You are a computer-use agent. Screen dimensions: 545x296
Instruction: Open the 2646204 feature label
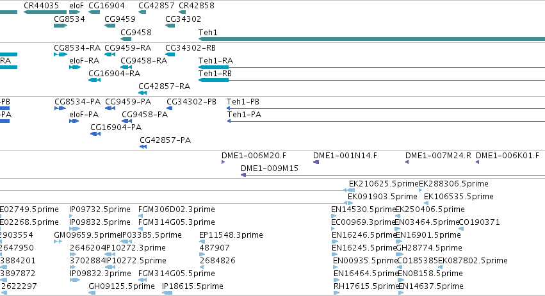(87, 248)
